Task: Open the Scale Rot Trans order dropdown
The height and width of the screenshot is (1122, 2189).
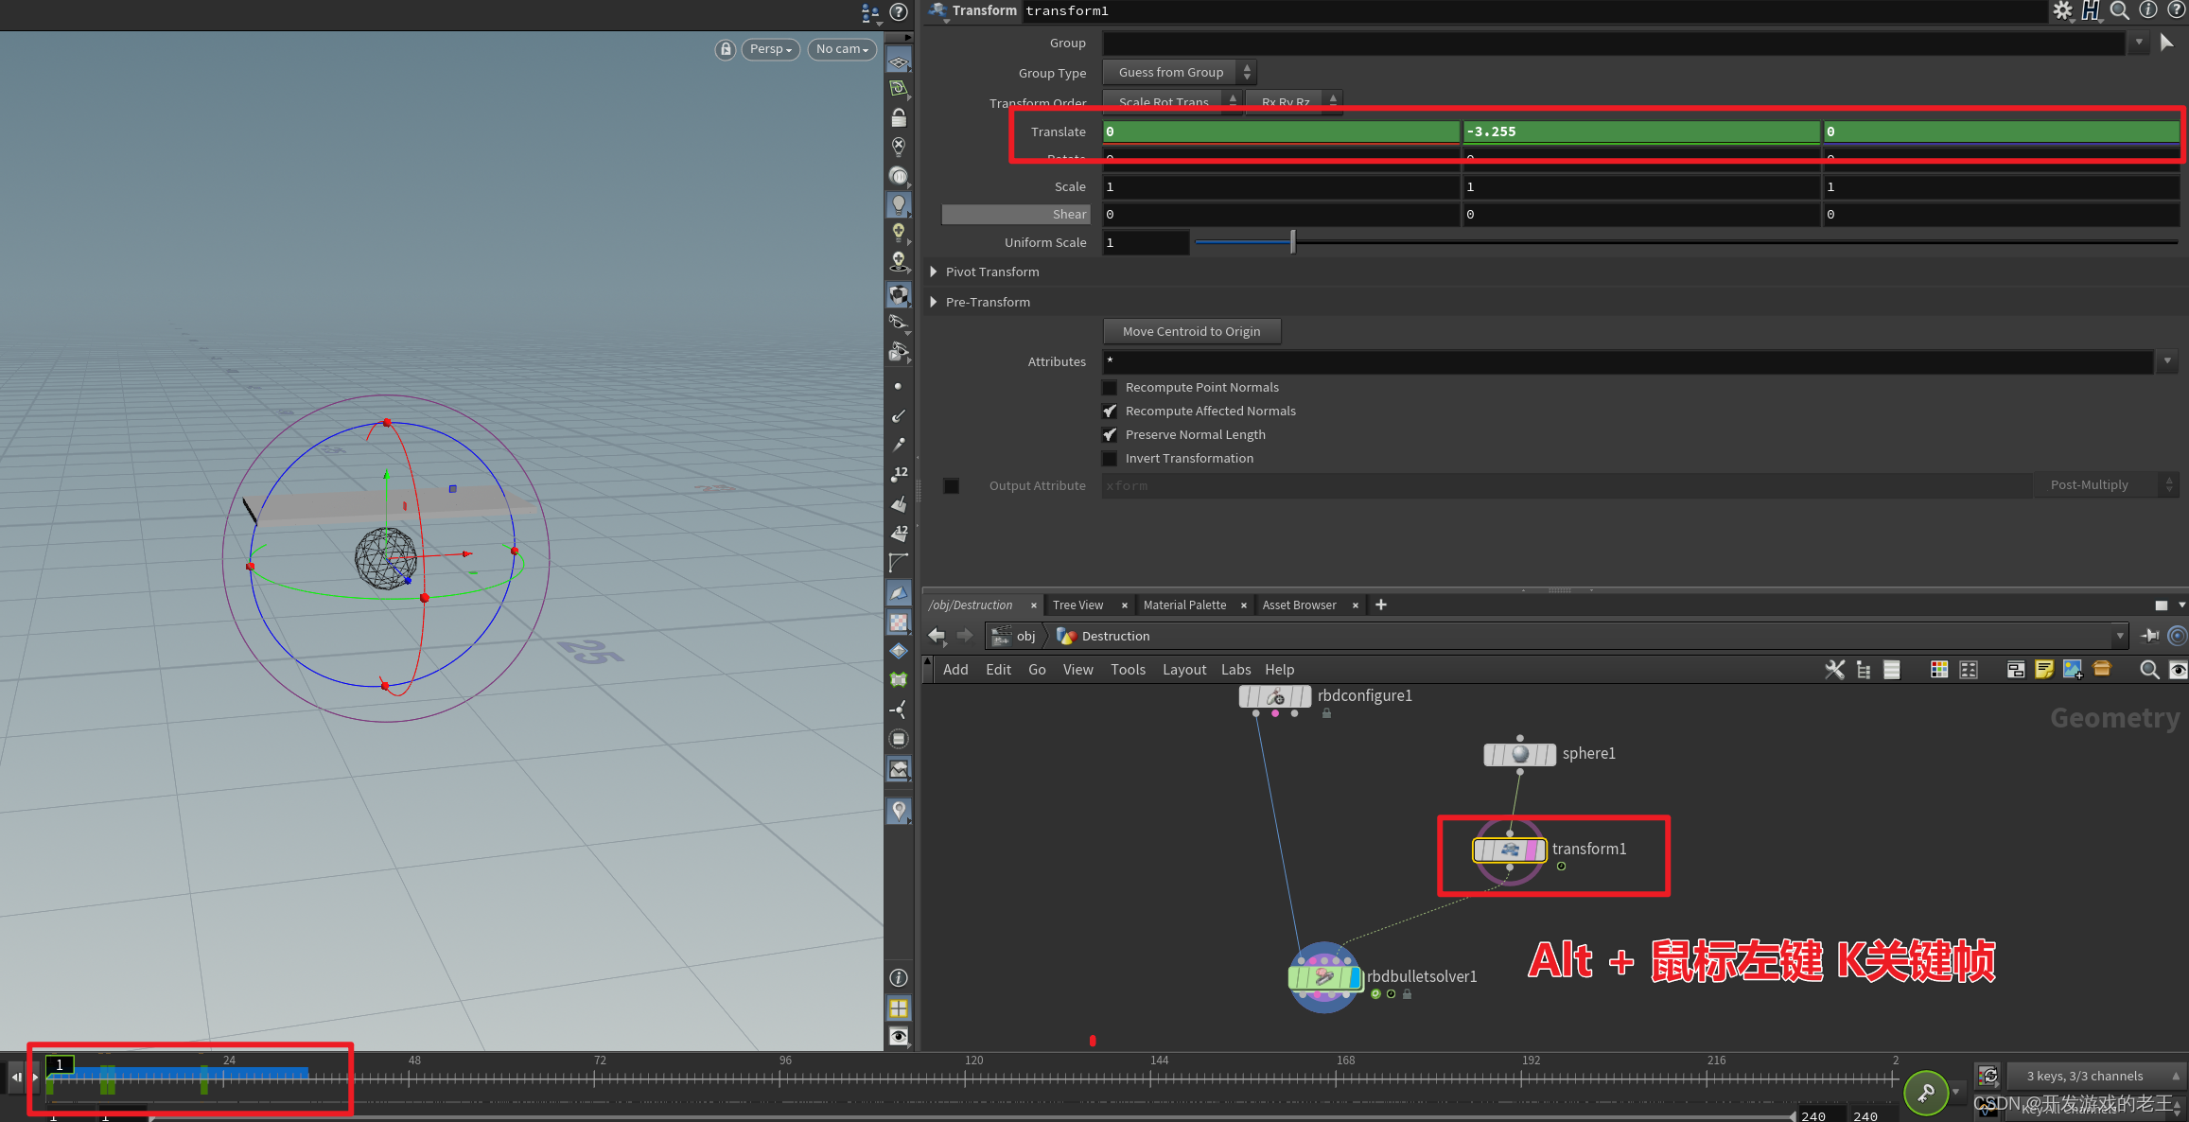Action: pos(1172,101)
